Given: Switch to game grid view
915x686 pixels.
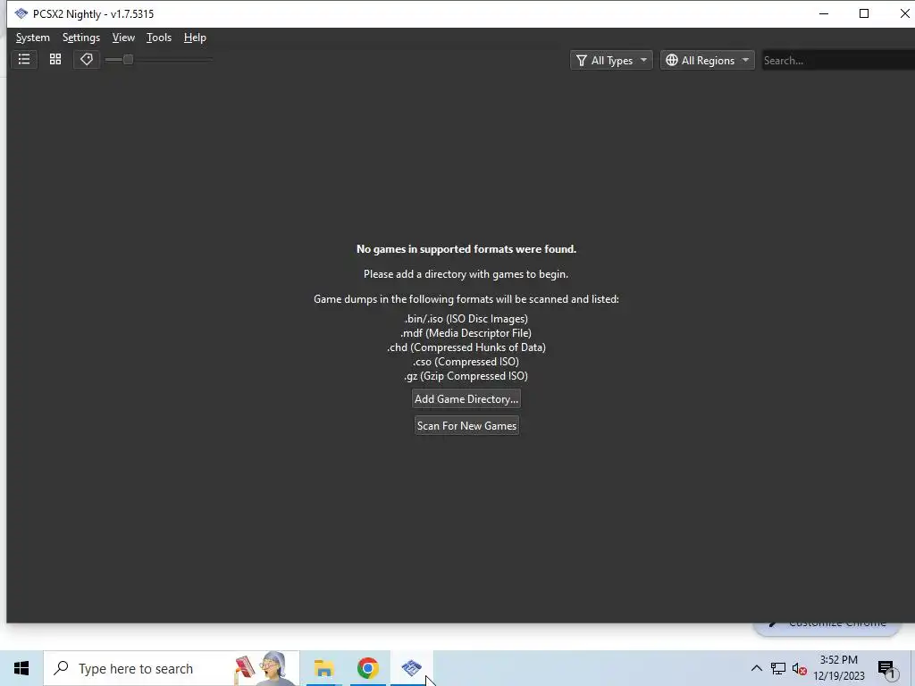Looking at the screenshot, I should (55, 60).
